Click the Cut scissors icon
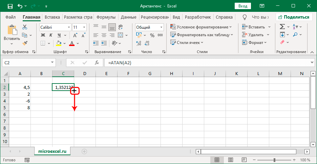The height and width of the screenshot is (164, 317). [25, 27]
